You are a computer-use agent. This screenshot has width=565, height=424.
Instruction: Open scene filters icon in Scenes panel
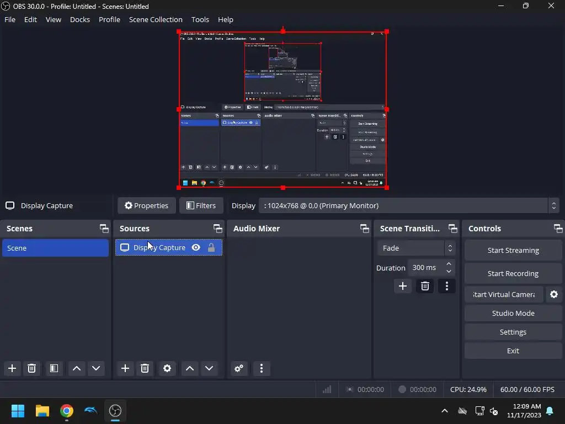[54, 368]
